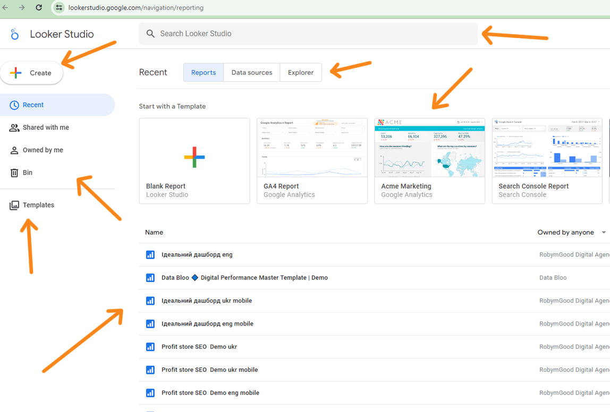Open Bin in the sidebar
The width and height of the screenshot is (610, 412).
(57, 173)
